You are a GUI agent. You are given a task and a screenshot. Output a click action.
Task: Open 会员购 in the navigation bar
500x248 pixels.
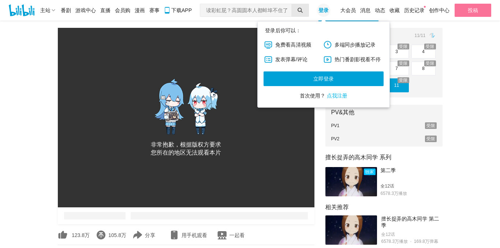(123, 10)
